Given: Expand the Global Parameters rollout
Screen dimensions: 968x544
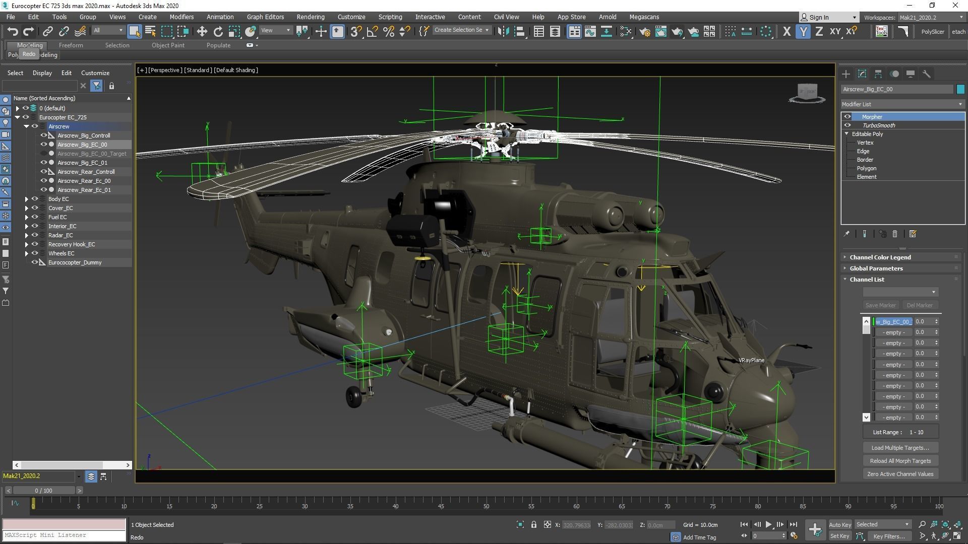Looking at the screenshot, I should tap(876, 268).
